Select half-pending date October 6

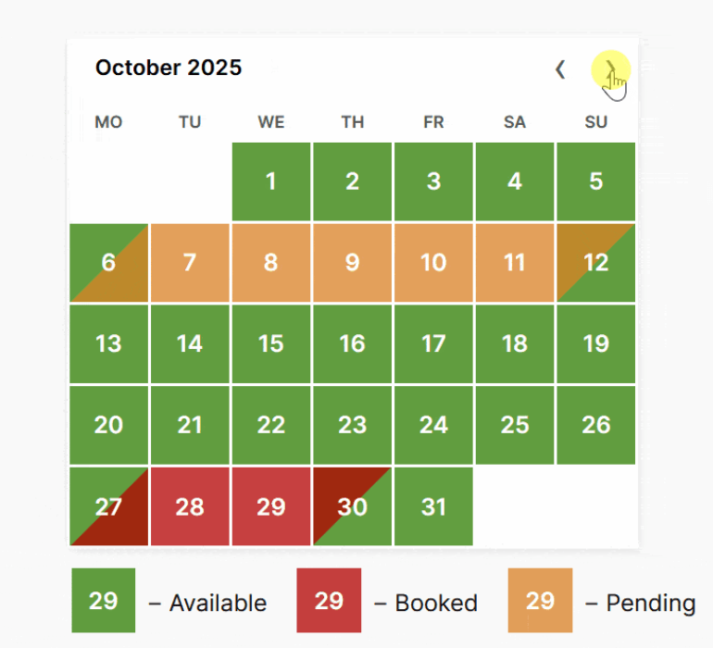click(x=108, y=262)
